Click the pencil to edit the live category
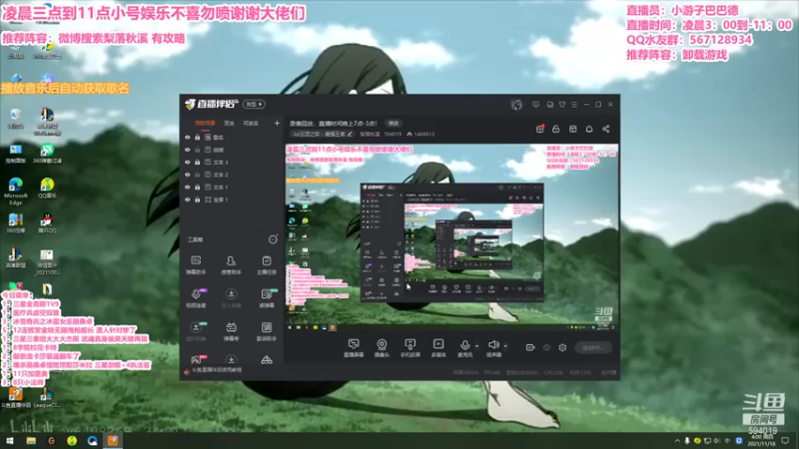Image resolution: width=799 pixels, height=449 pixels. point(350,134)
